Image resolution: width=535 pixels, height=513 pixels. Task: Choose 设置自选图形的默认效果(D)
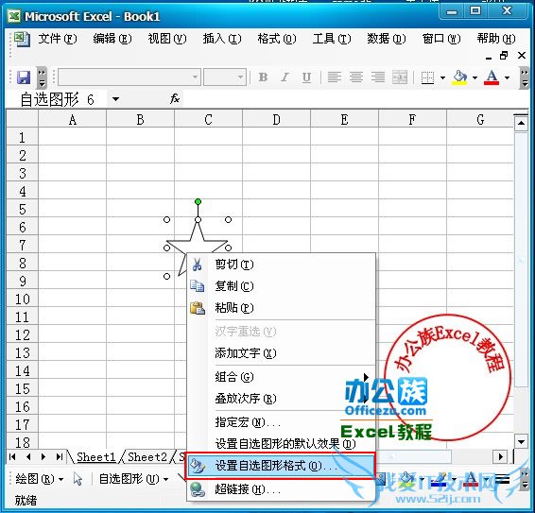pyautogui.click(x=281, y=444)
